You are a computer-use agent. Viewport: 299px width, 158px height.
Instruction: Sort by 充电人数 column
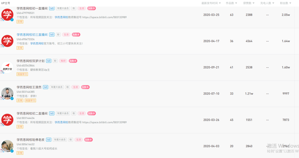click(267, 3)
